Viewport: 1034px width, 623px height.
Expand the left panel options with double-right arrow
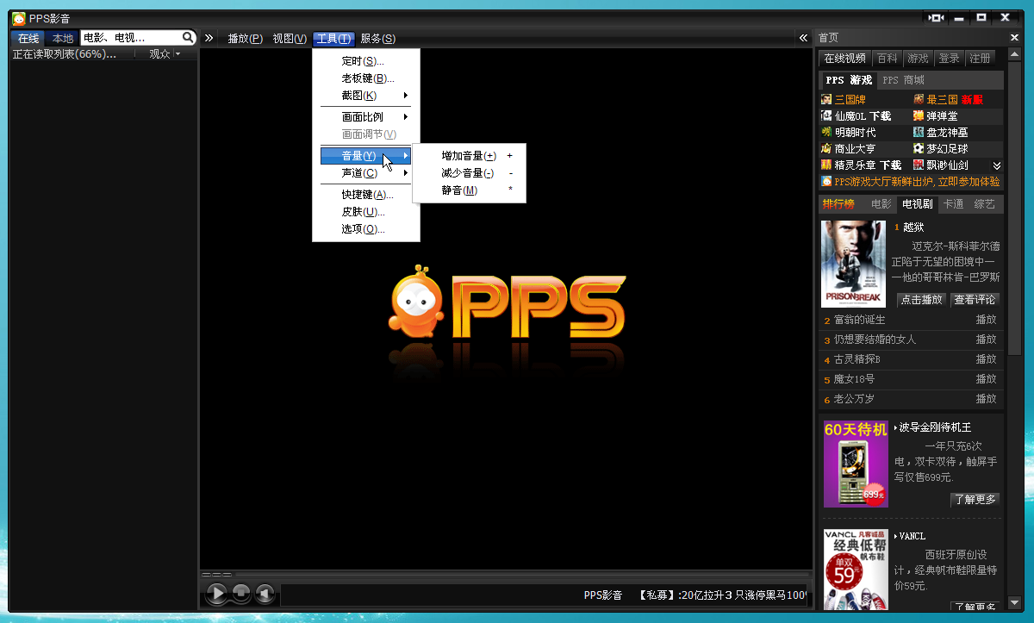[x=209, y=38]
